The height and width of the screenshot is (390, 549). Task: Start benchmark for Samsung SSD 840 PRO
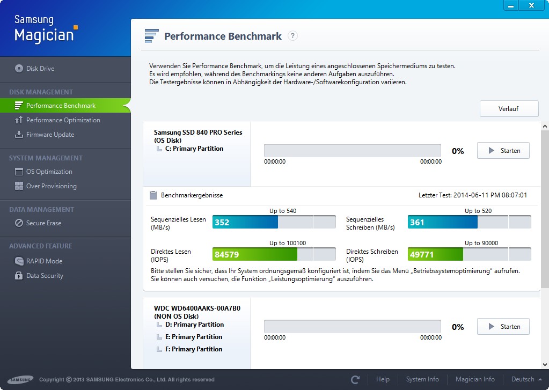pos(503,151)
